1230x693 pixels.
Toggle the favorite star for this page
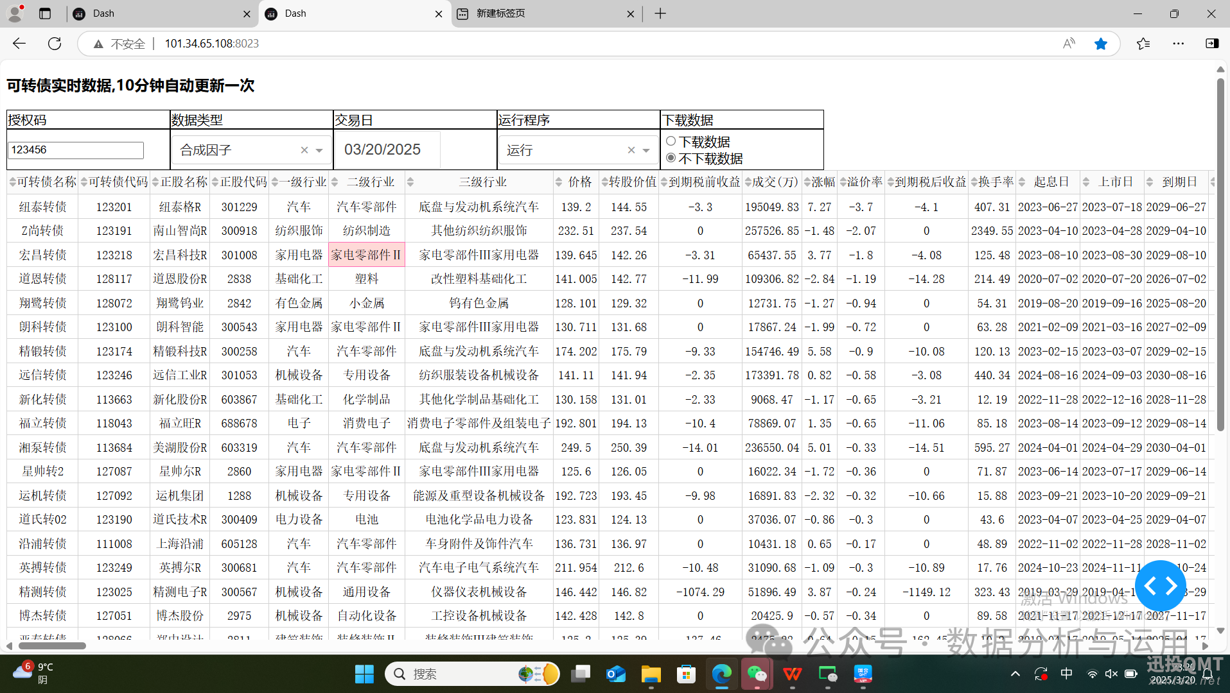click(x=1101, y=44)
